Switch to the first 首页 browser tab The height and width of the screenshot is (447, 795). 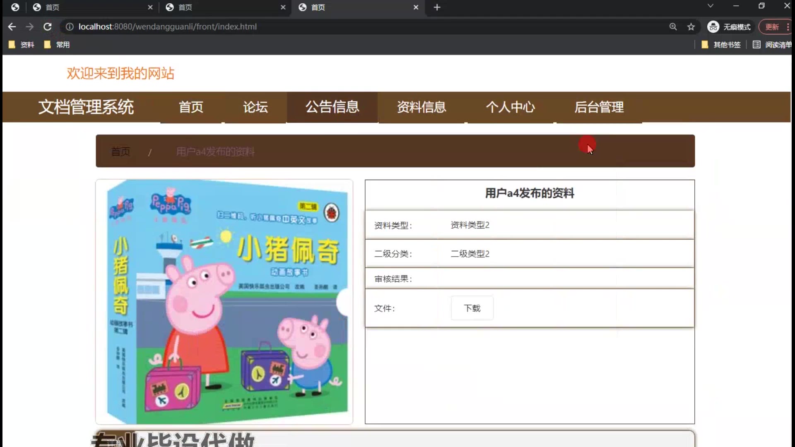click(x=92, y=7)
